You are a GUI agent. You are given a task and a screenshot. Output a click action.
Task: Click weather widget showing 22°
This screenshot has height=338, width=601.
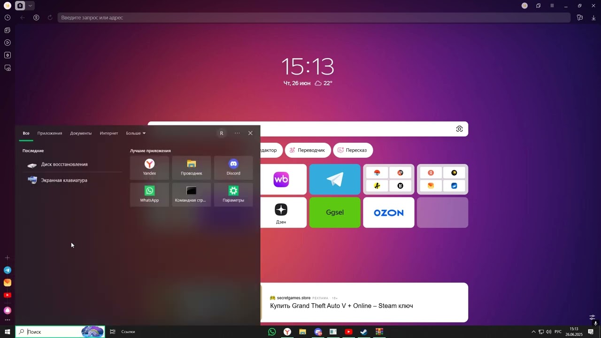click(324, 83)
